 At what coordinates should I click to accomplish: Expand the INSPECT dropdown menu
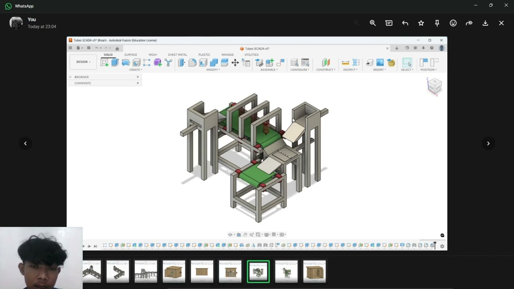(350, 70)
